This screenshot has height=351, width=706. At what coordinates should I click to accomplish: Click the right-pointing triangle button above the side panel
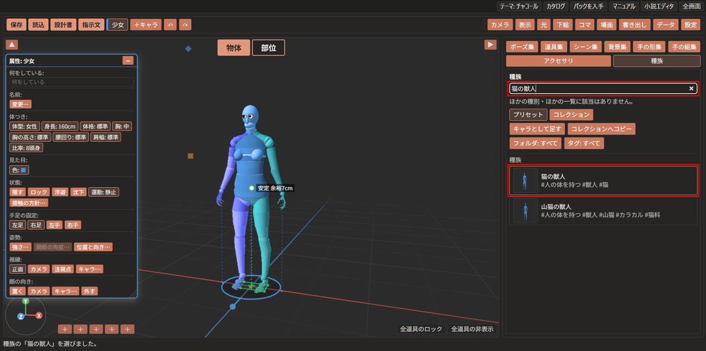490,44
